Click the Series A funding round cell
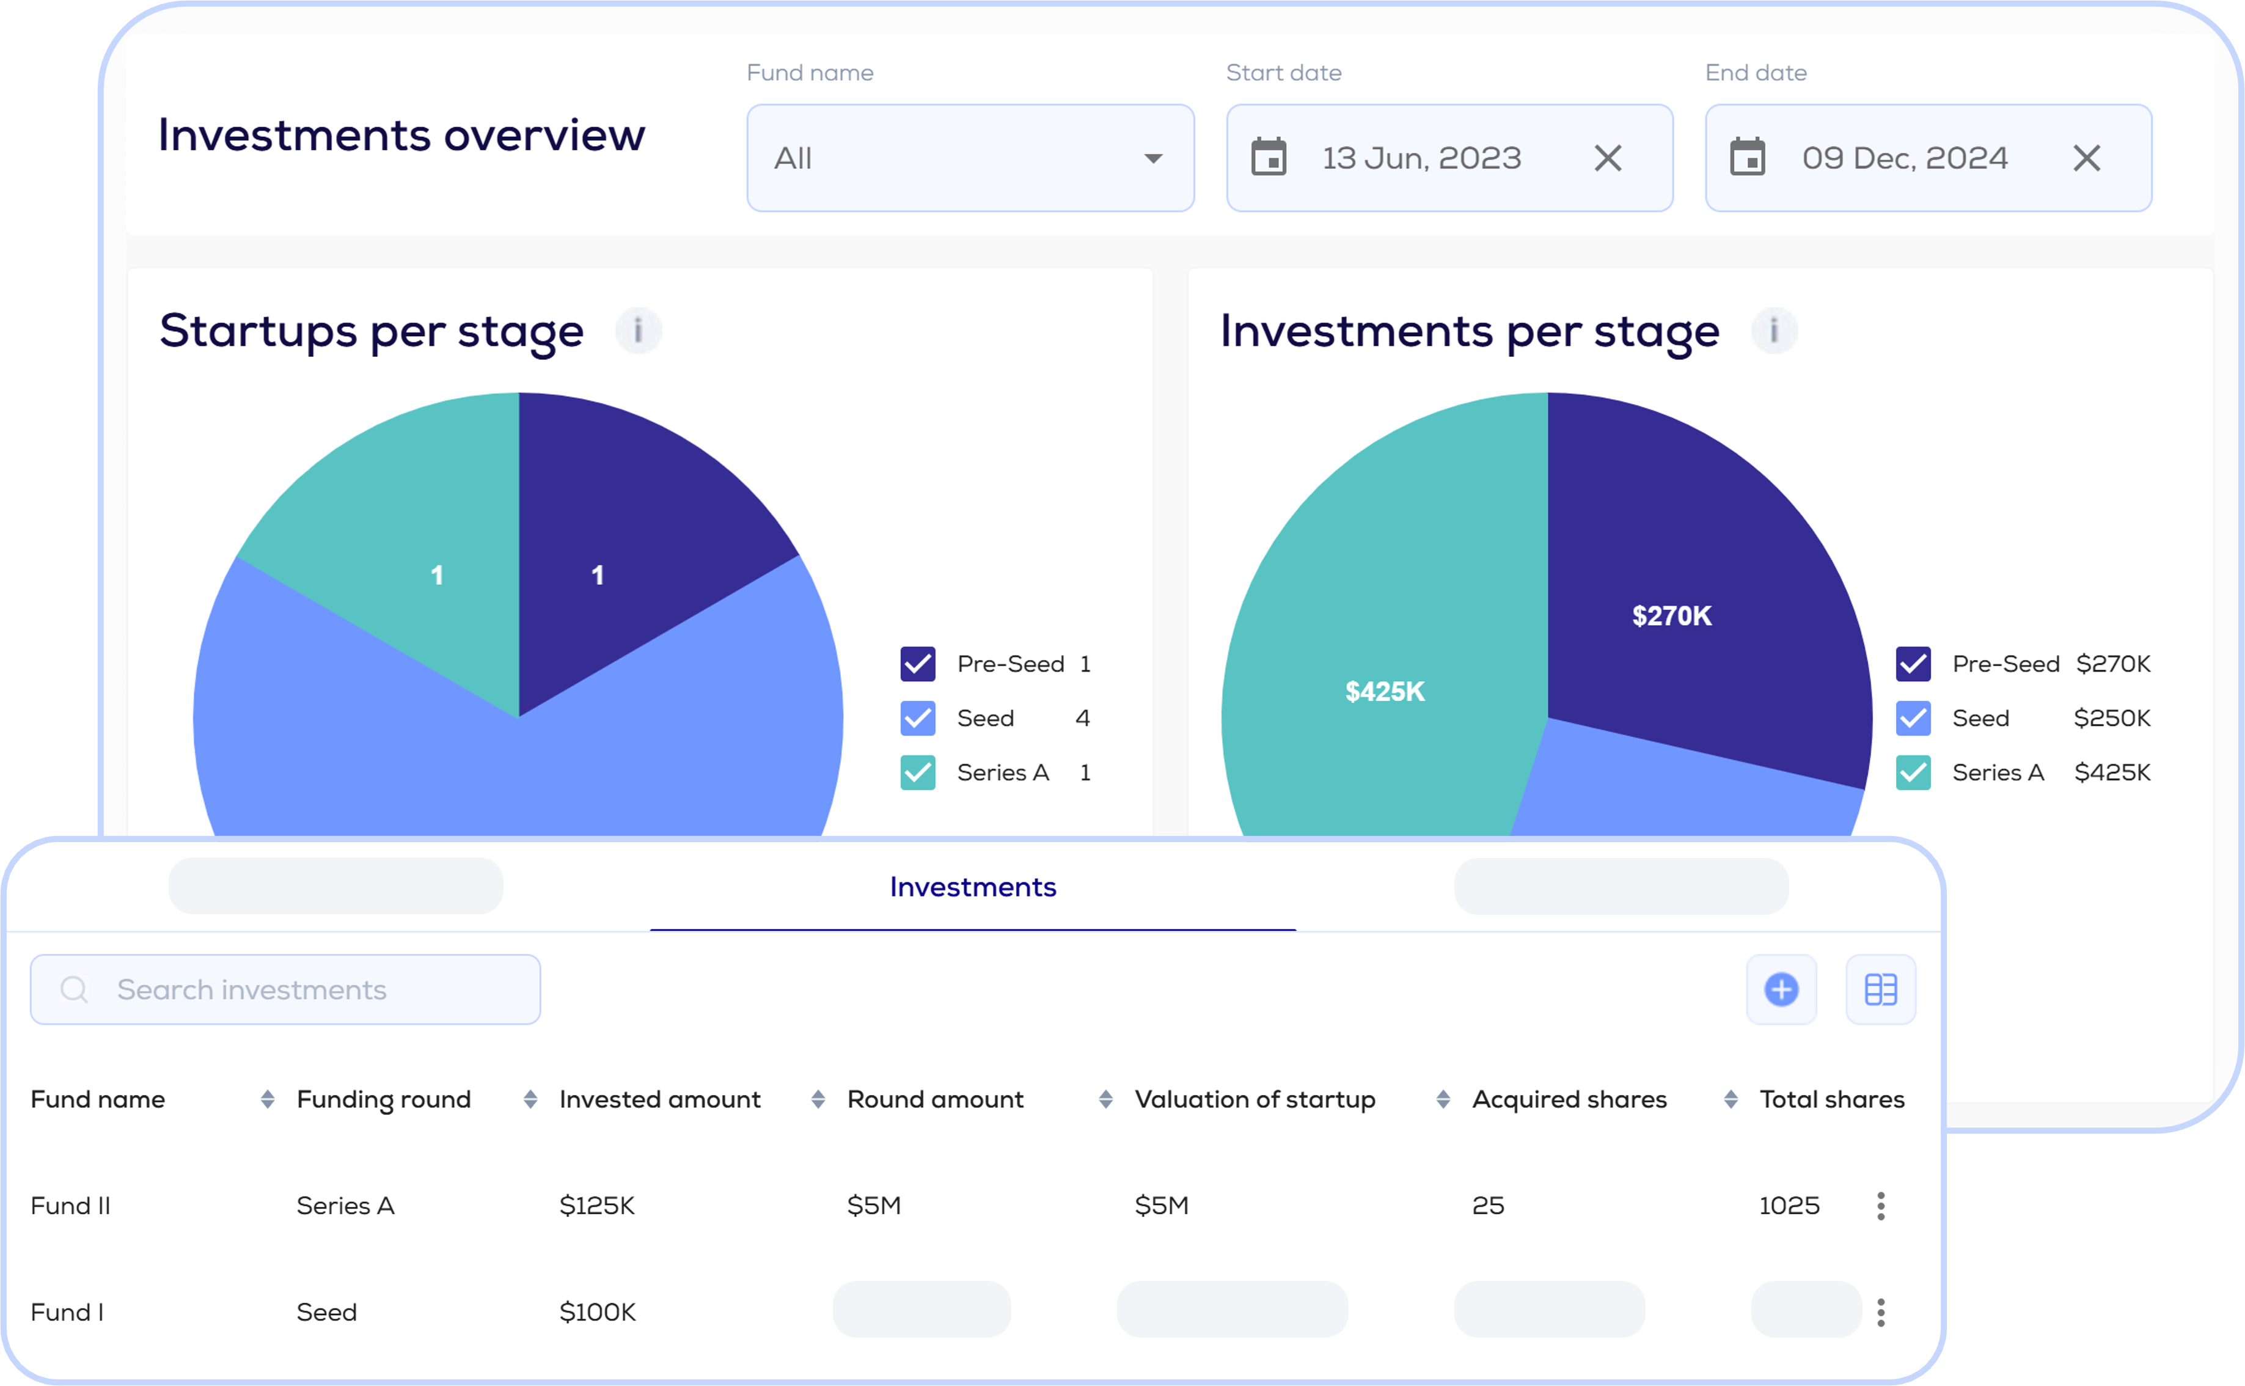 (x=345, y=1205)
